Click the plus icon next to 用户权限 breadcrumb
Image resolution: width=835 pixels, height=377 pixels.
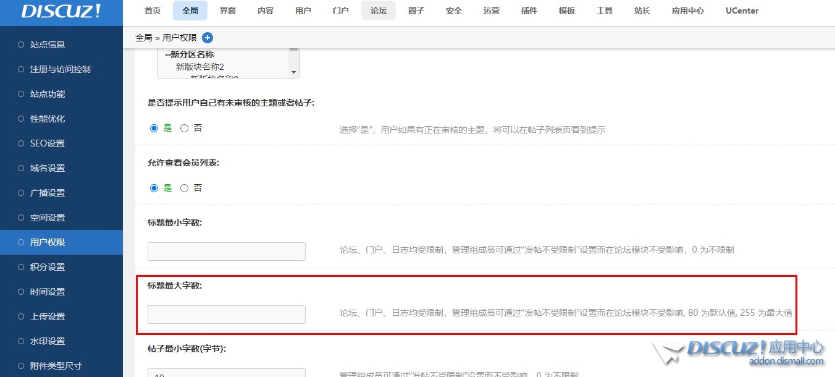pos(208,37)
